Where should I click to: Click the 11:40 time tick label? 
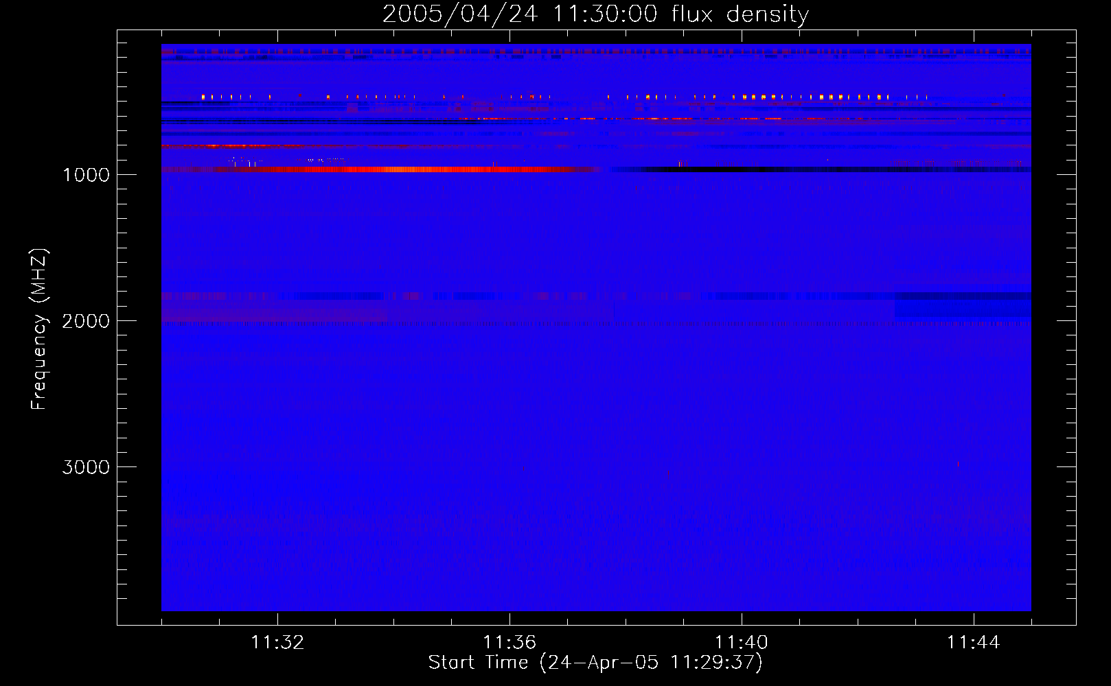tap(742, 643)
